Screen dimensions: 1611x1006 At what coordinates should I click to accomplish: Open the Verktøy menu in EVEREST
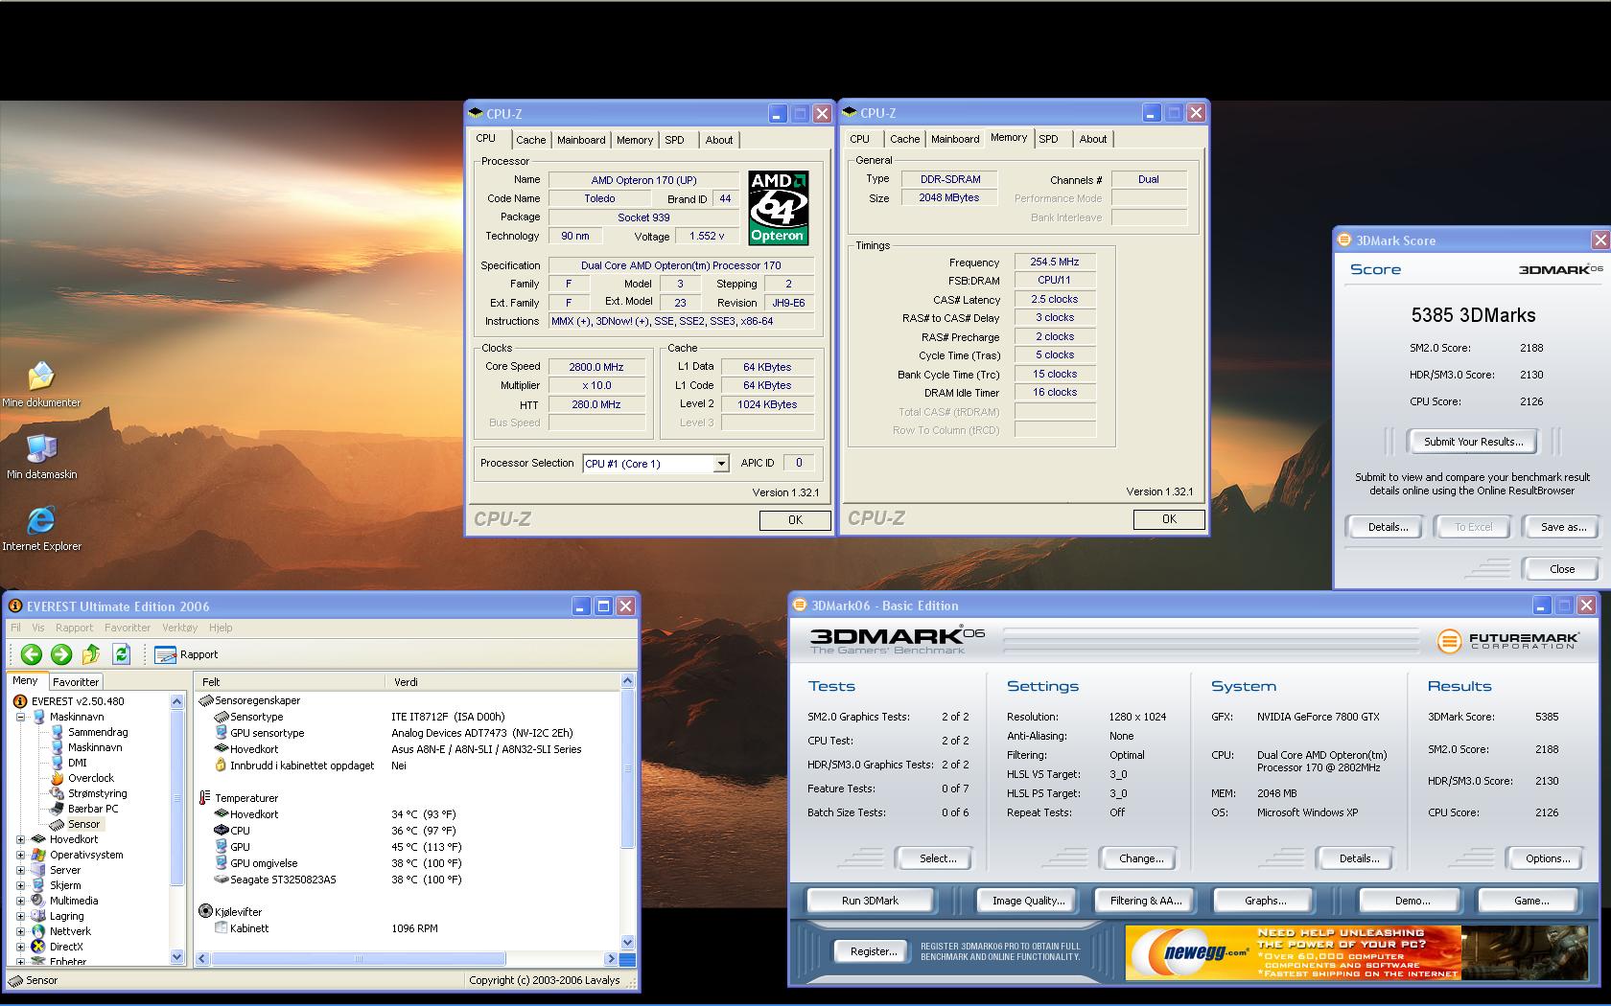(179, 628)
